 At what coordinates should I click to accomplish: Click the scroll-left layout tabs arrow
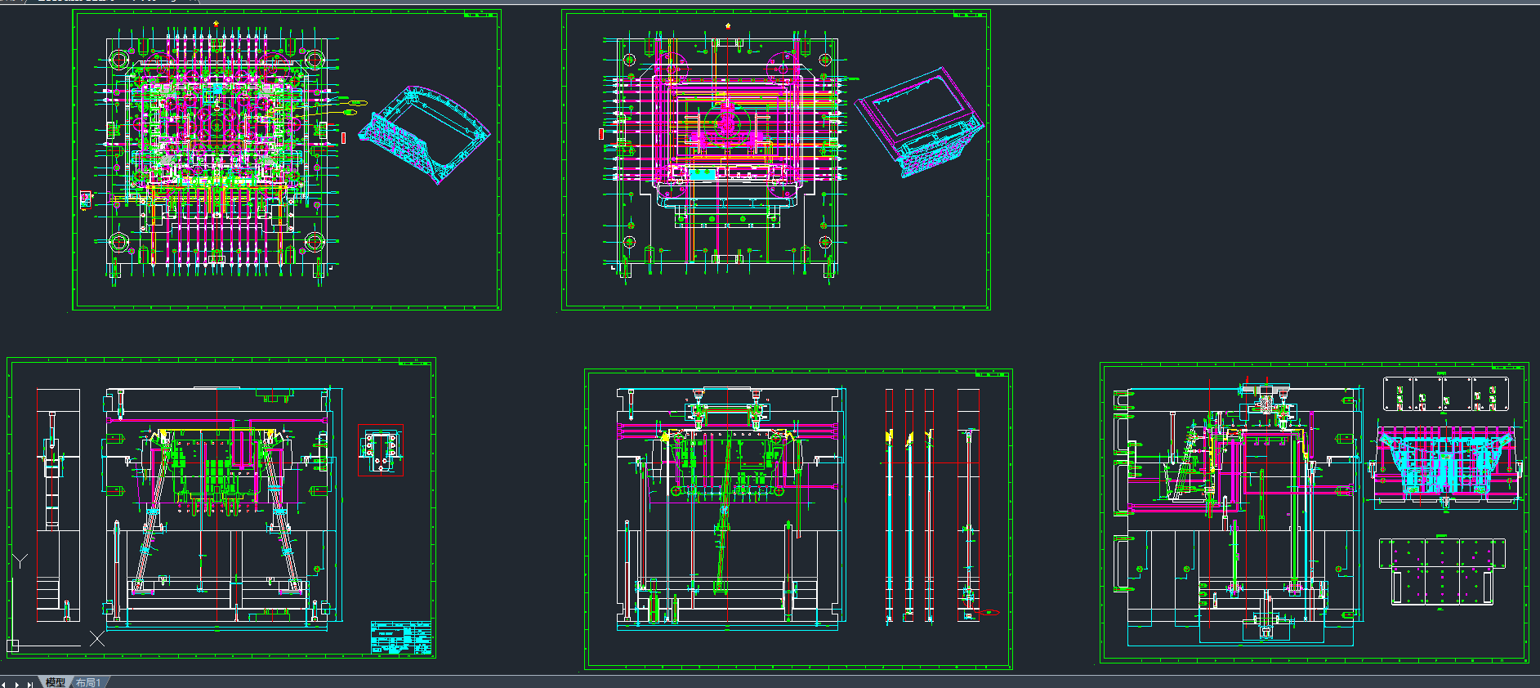tap(4, 683)
